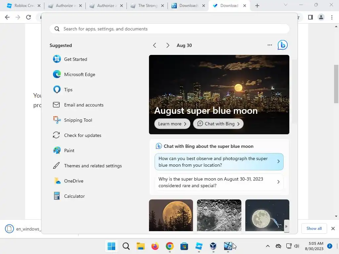
Task: Open Email and accounts settings
Action: tap(78, 105)
